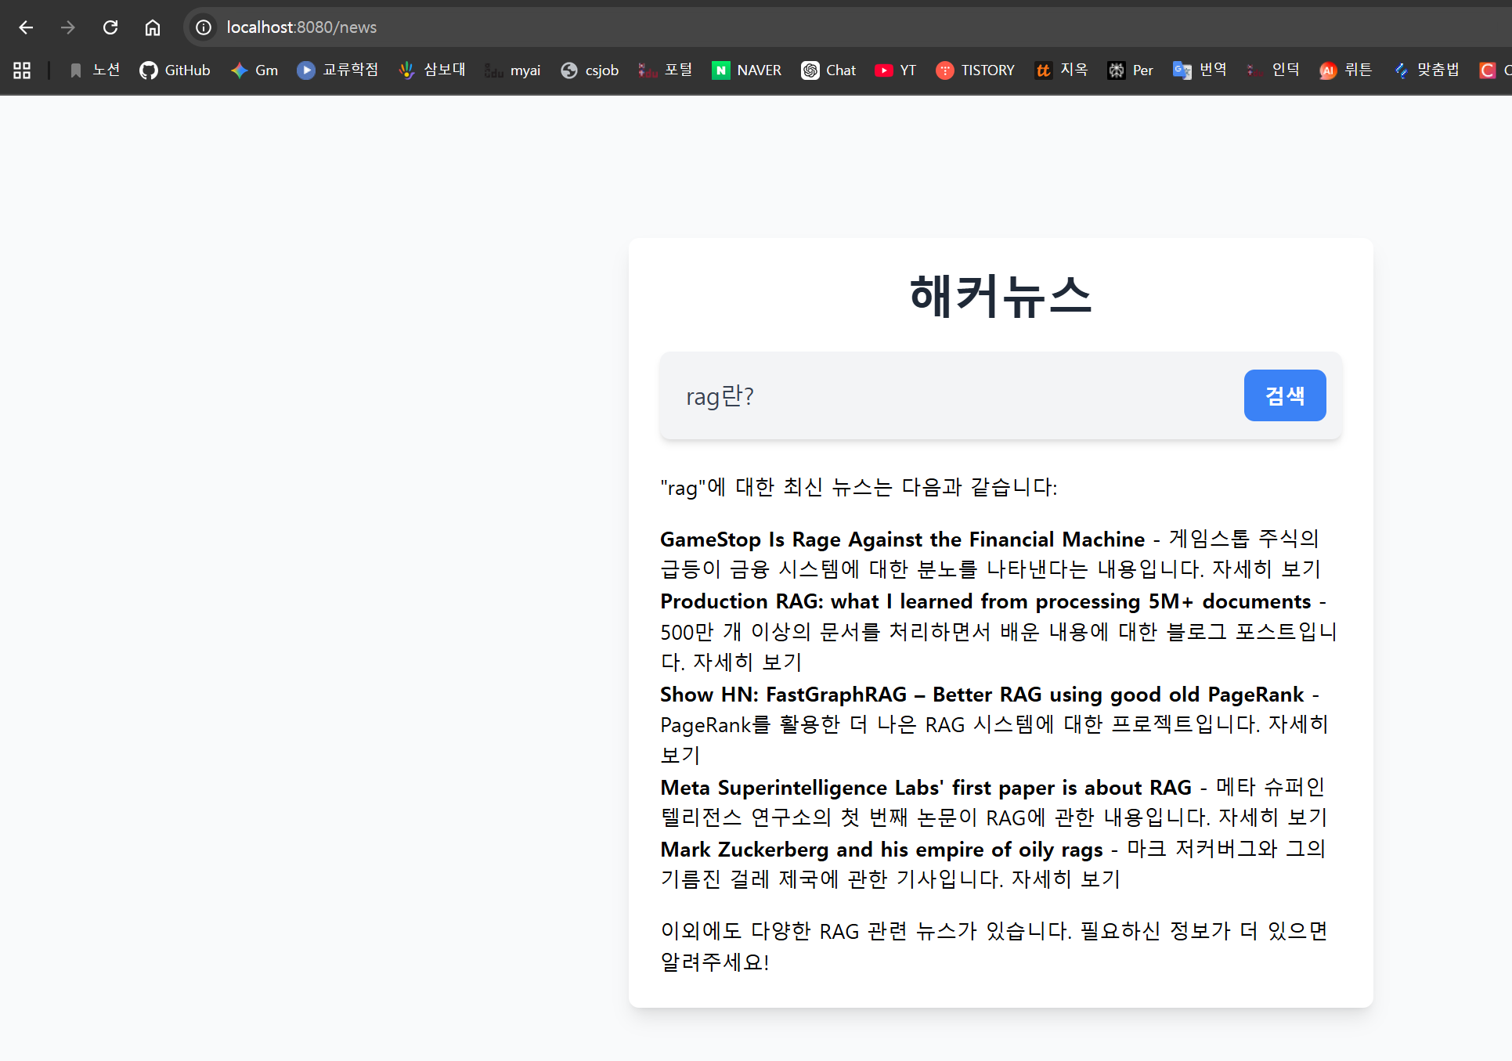The height and width of the screenshot is (1061, 1512).
Task: Select the Mark Zuckerberg oily rags title
Action: coord(882,850)
